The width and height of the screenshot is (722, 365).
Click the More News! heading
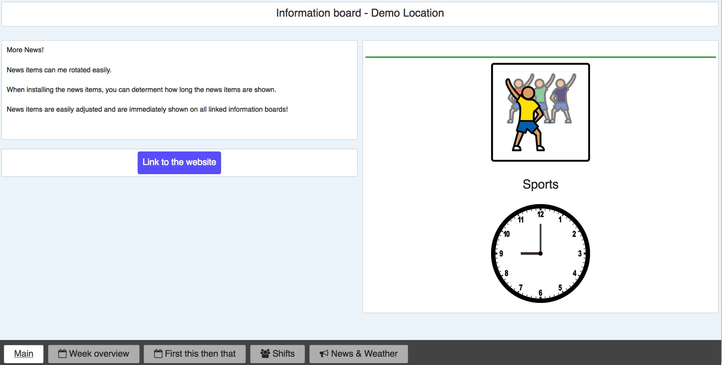coord(25,50)
